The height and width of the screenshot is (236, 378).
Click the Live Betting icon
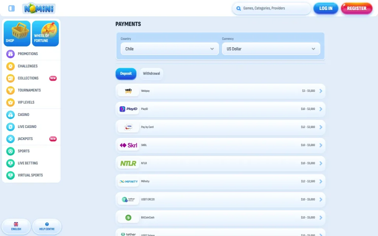coord(10,163)
